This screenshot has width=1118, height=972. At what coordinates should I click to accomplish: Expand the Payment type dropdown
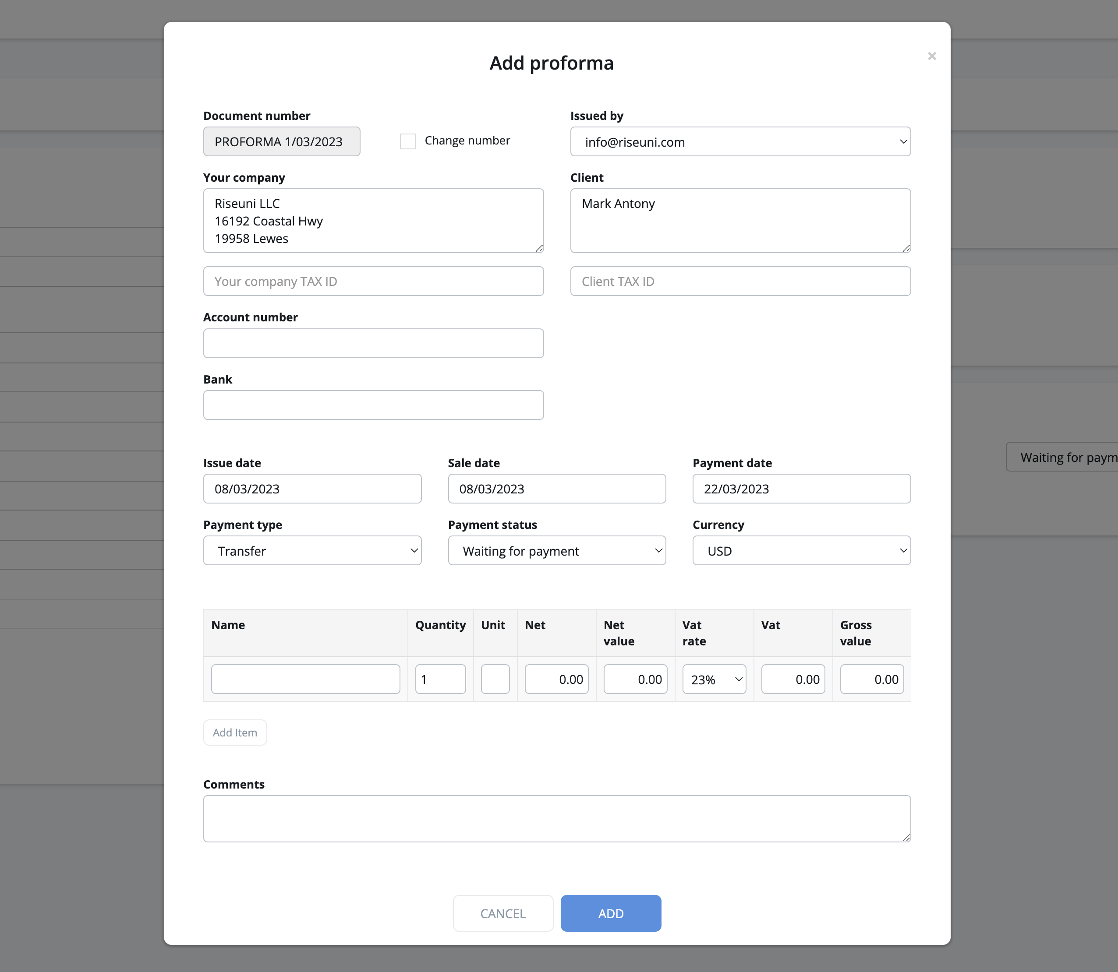click(x=312, y=550)
